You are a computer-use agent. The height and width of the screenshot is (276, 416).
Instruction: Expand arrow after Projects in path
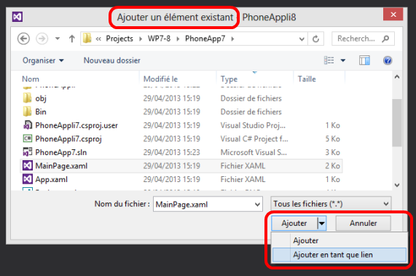pyautogui.click(x=141, y=39)
